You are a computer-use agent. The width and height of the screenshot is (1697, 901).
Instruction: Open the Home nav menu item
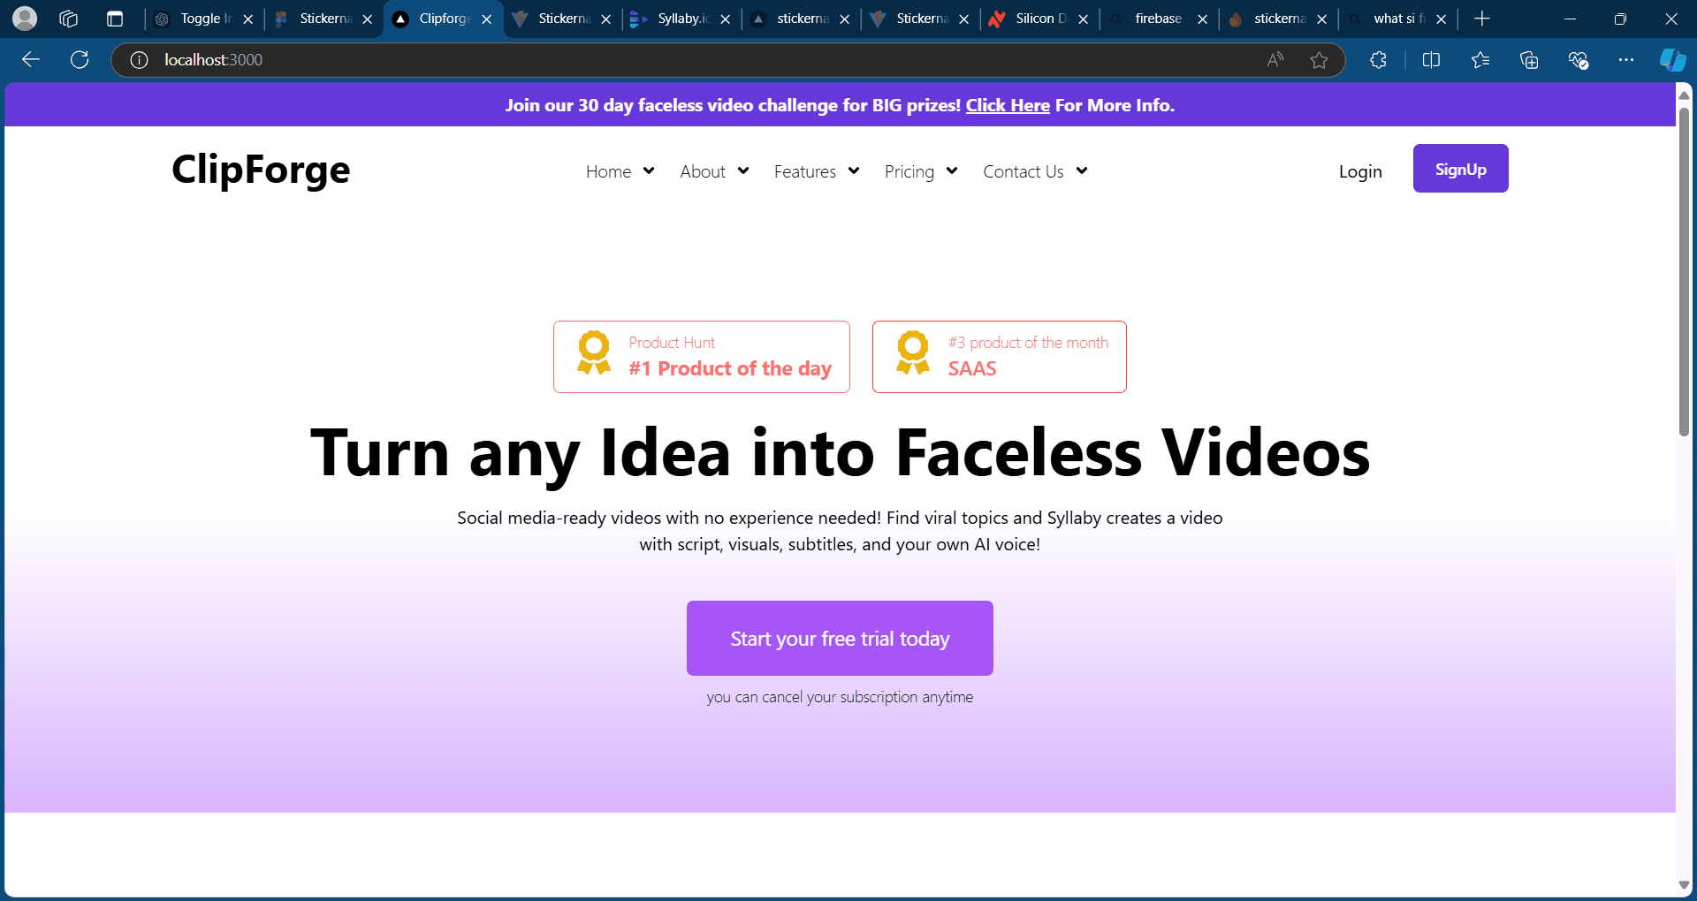(608, 171)
